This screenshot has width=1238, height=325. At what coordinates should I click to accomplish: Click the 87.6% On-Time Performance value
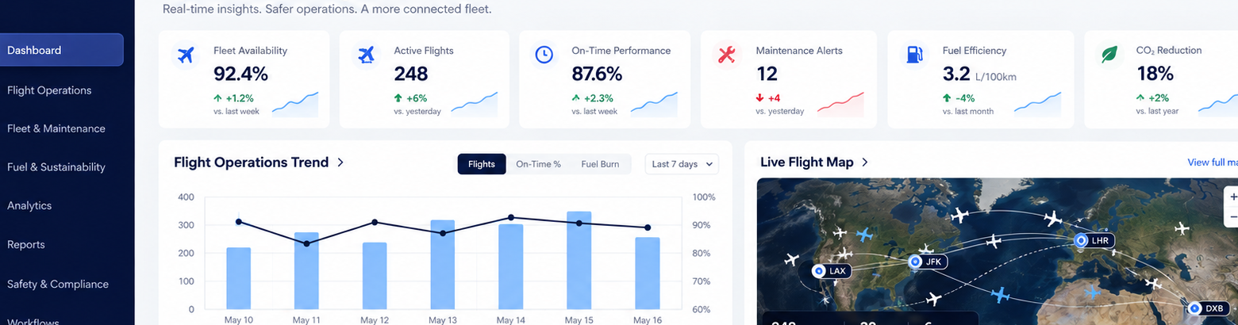597,75
